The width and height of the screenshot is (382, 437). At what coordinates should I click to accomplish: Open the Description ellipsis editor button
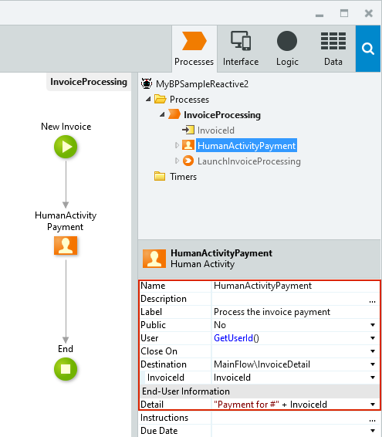372,300
